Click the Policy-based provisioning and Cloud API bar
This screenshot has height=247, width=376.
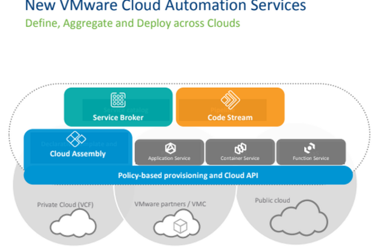coord(188,175)
